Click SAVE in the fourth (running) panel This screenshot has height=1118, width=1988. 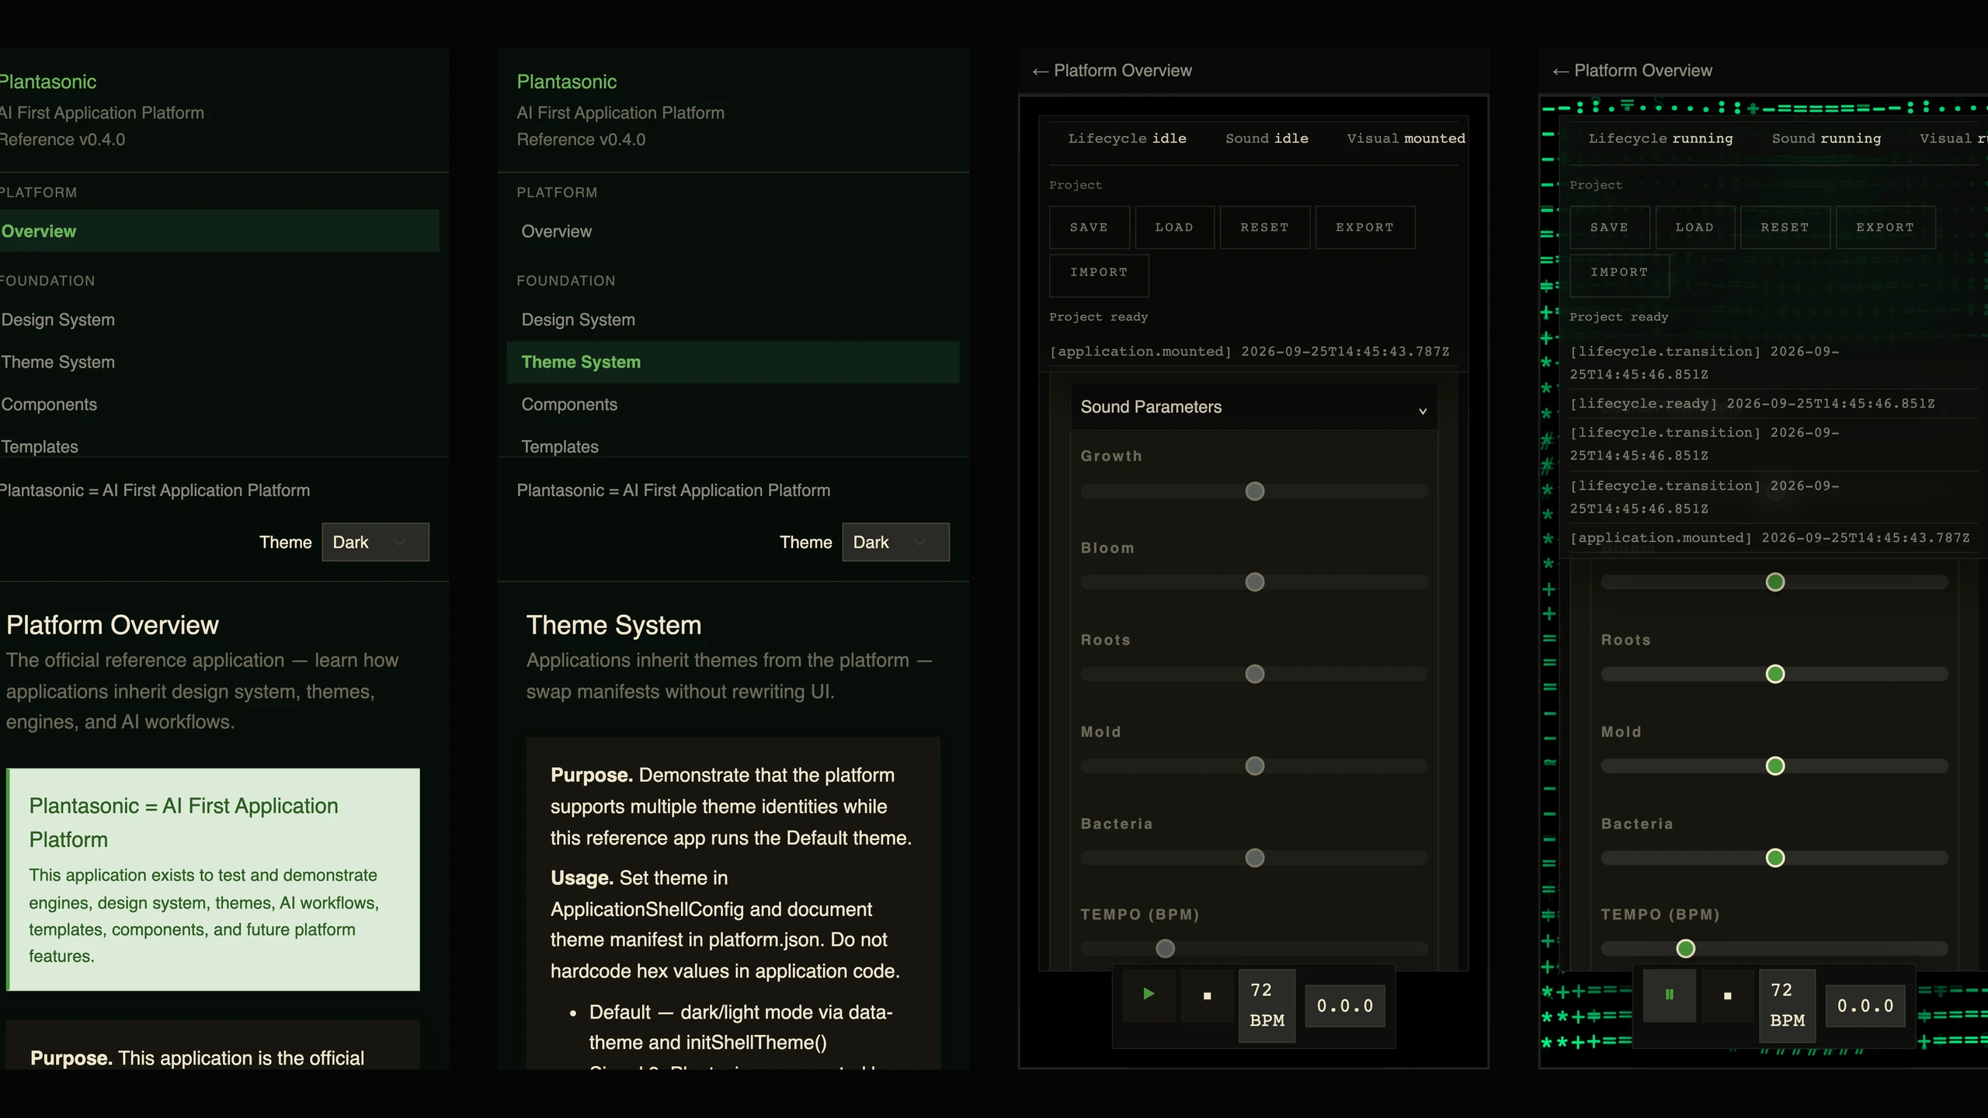click(1609, 227)
